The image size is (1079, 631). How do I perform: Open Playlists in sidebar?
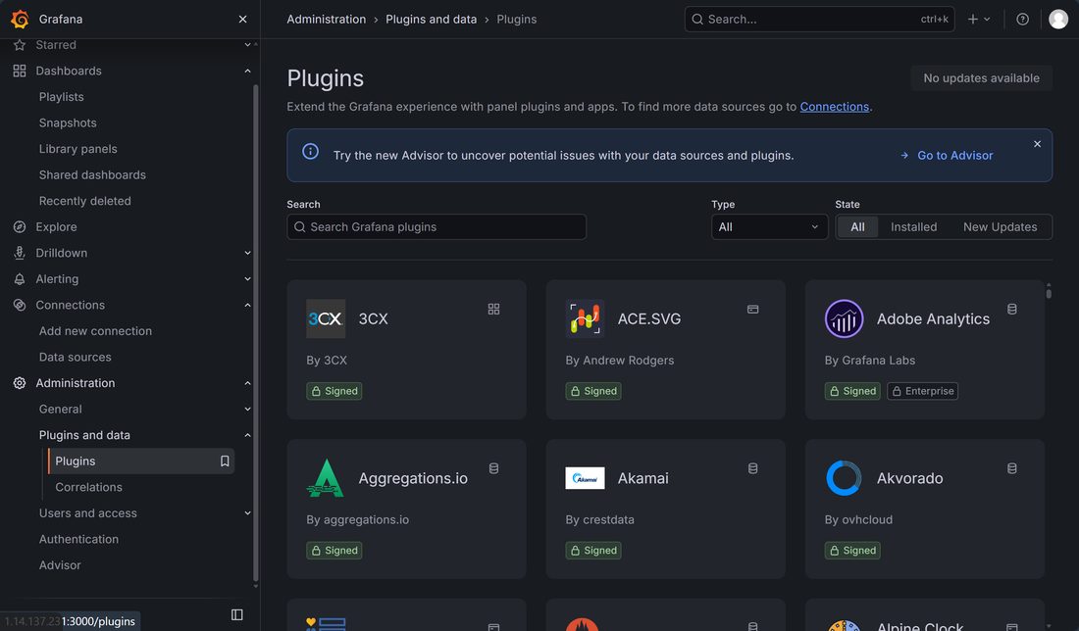coord(61,97)
